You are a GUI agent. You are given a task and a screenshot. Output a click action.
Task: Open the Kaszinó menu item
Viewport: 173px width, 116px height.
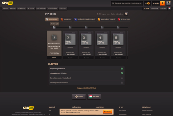(x=13, y=8)
